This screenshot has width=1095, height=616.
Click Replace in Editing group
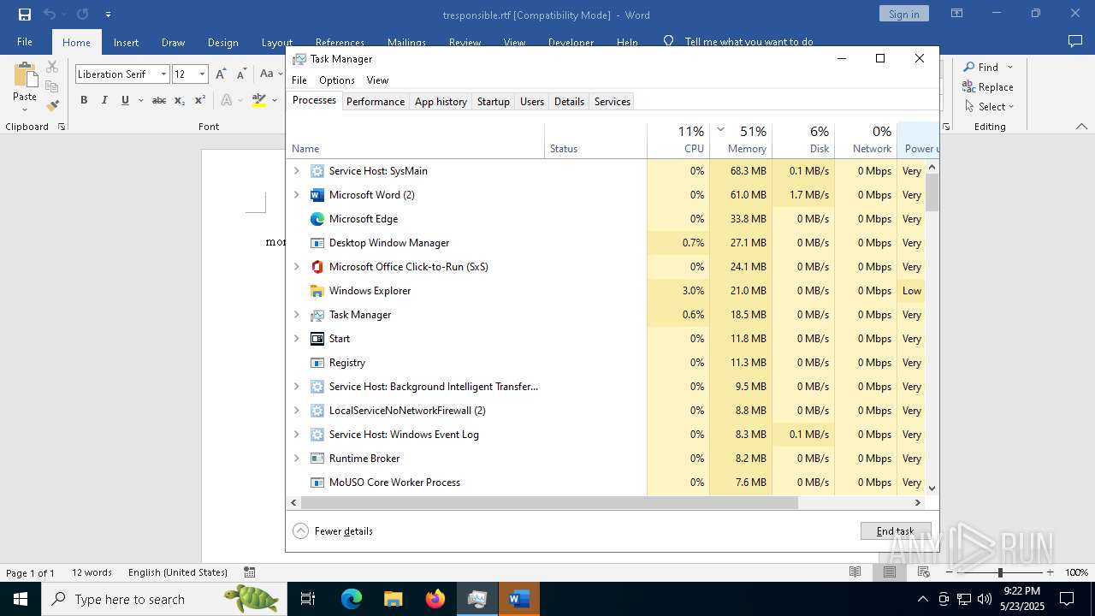click(x=988, y=86)
